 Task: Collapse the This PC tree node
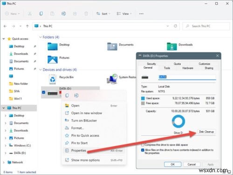pos(4,108)
